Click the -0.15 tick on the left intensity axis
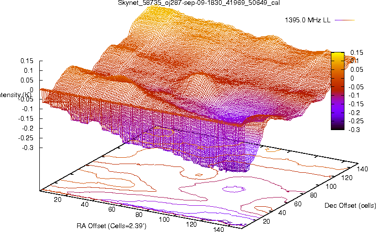 click(26, 119)
